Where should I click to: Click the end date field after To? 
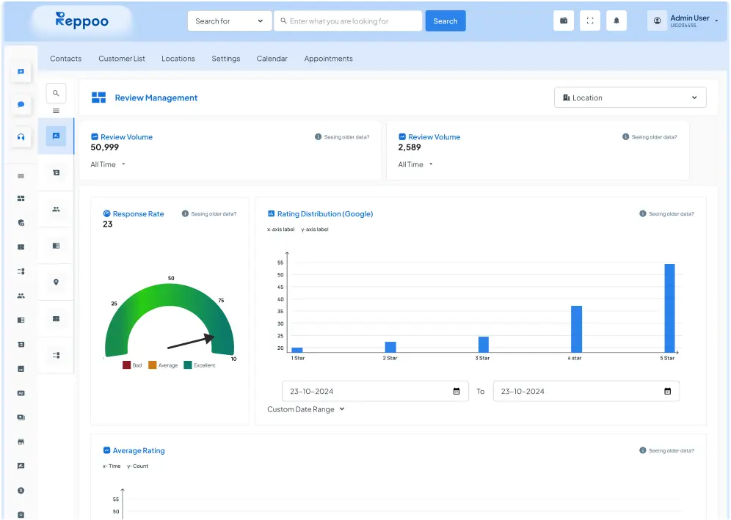[x=586, y=392]
